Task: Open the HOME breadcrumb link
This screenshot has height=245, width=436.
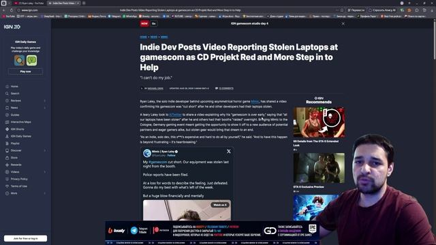Action: (x=143, y=37)
